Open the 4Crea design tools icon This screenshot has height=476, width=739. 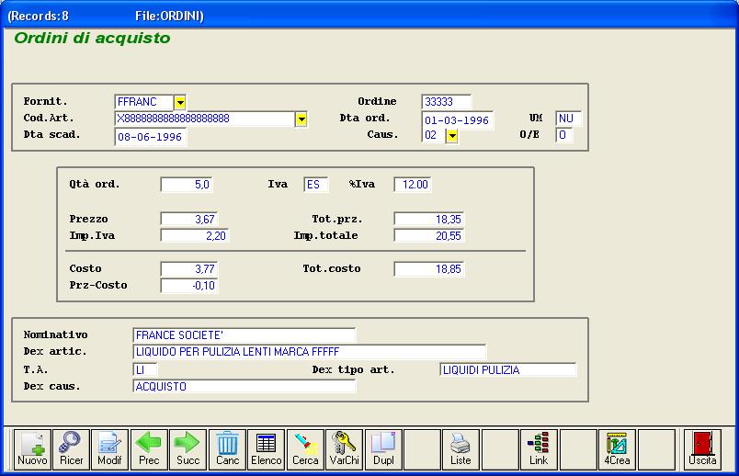coord(617,449)
